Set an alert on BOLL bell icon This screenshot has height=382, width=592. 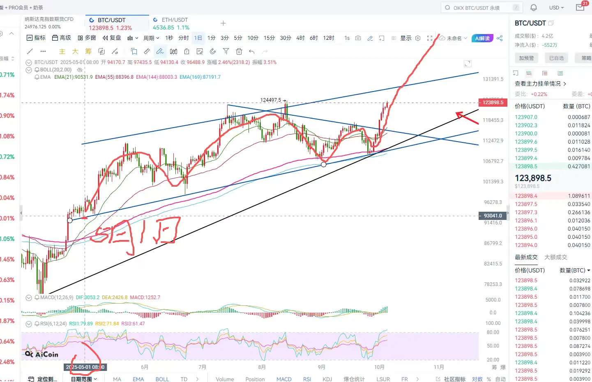(37, 70)
